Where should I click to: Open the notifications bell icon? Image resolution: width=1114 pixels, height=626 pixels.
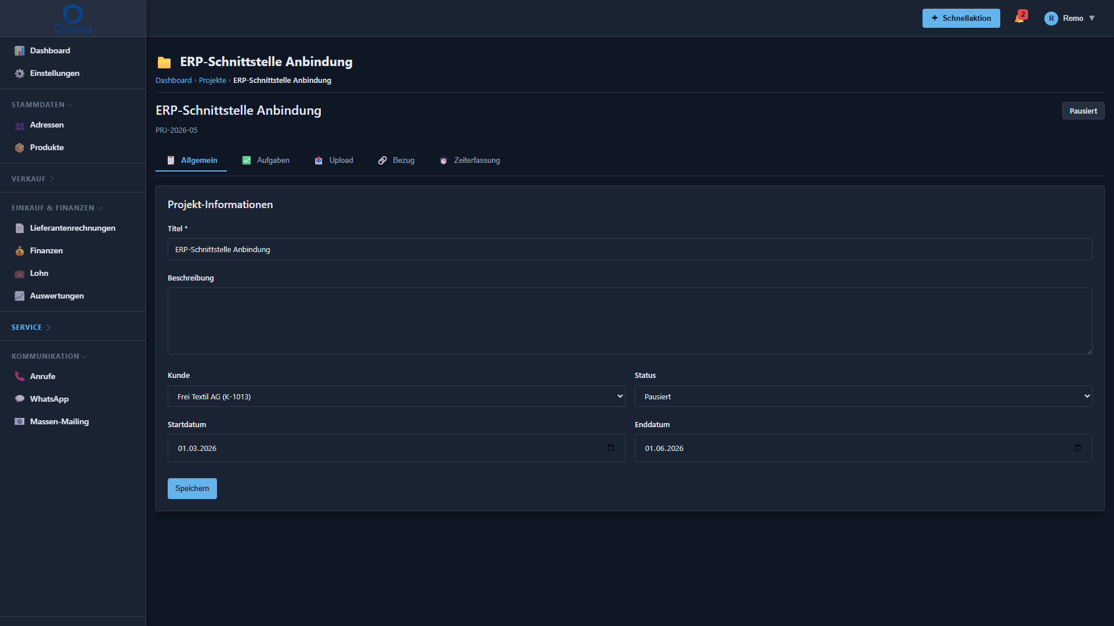(x=1019, y=18)
